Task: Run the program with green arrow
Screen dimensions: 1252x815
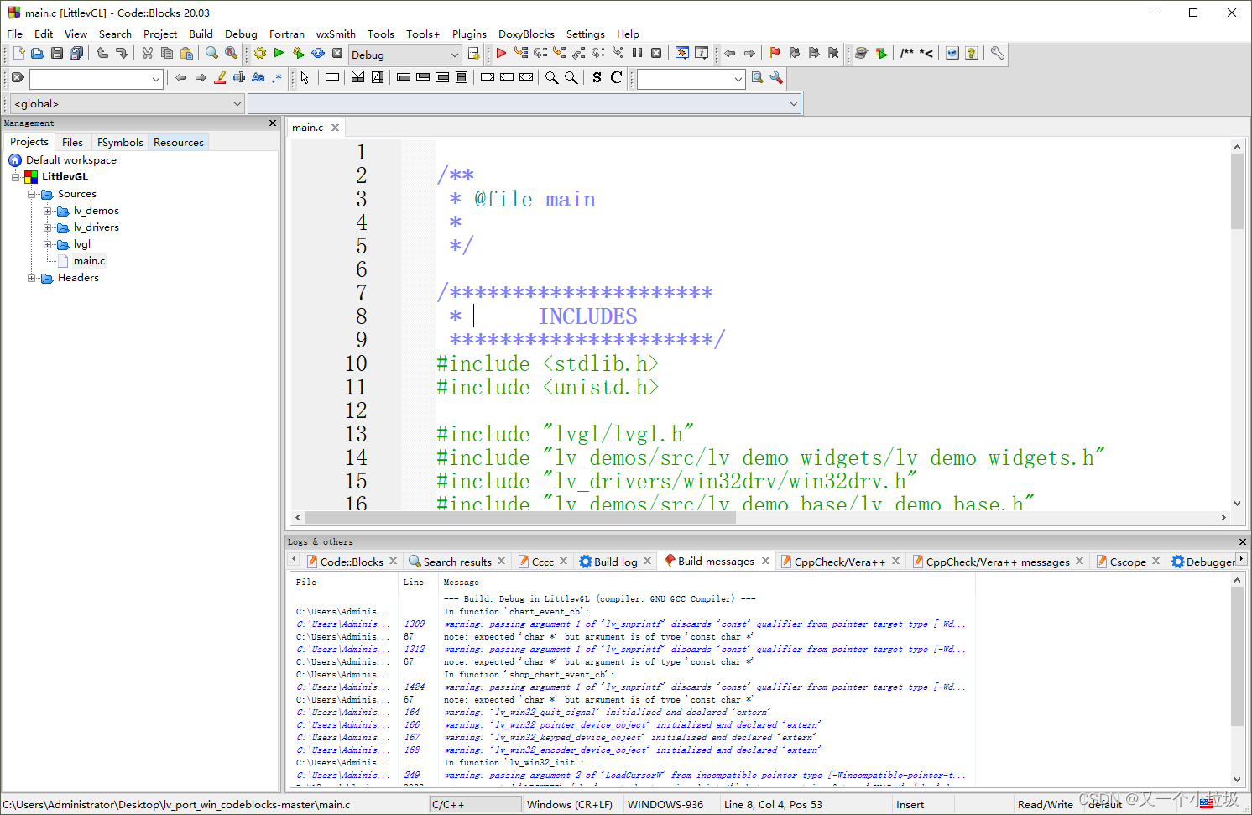Action: click(279, 54)
